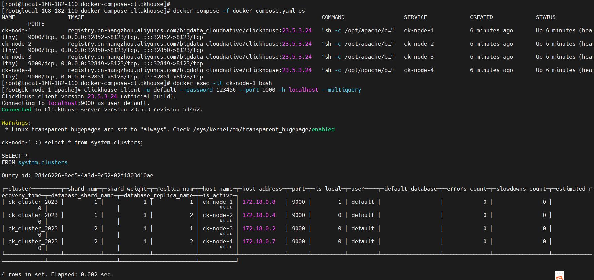Click ck-node-1 in the SERVICE column
594x280 pixels.
[419, 30]
